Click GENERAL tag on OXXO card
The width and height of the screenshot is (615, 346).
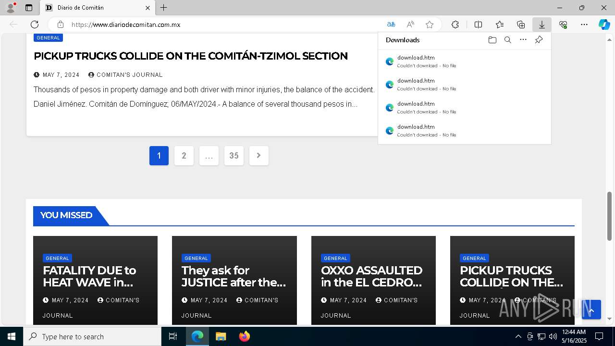[335, 258]
